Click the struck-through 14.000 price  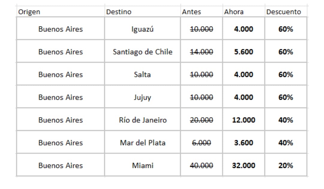202,52
